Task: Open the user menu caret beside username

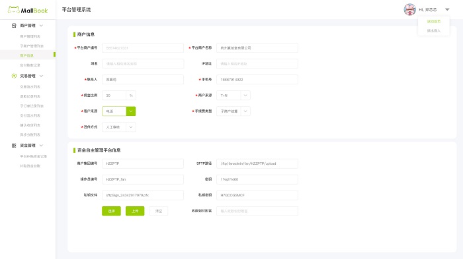Action: point(447,10)
